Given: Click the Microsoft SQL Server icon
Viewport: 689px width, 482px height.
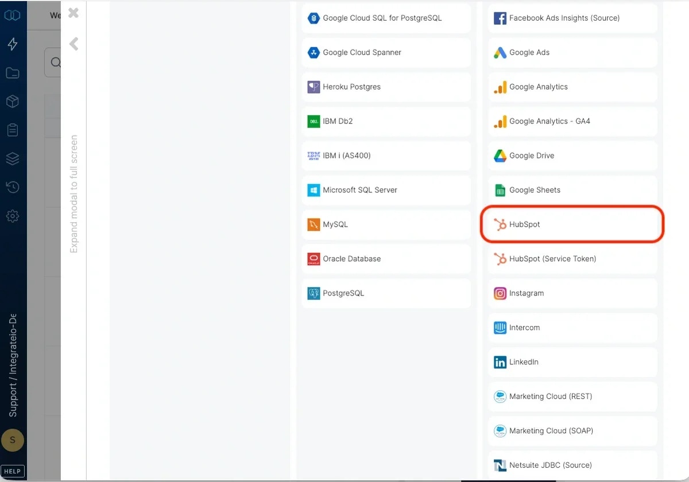Looking at the screenshot, I should pyautogui.click(x=313, y=190).
